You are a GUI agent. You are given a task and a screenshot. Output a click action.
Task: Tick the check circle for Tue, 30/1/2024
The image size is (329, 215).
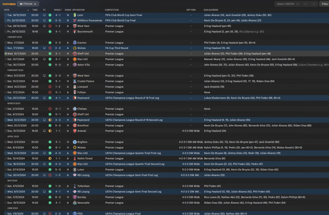[x=6, y=65]
